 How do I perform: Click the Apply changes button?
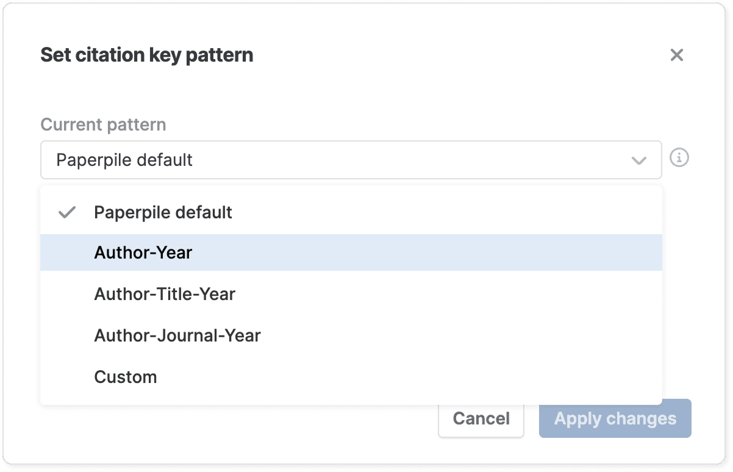pos(615,418)
